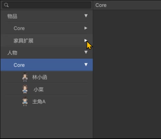Expand the 家具扩展 disclosure triangle
The width and height of the screenshot is (161, 139).
click(86, 40)
